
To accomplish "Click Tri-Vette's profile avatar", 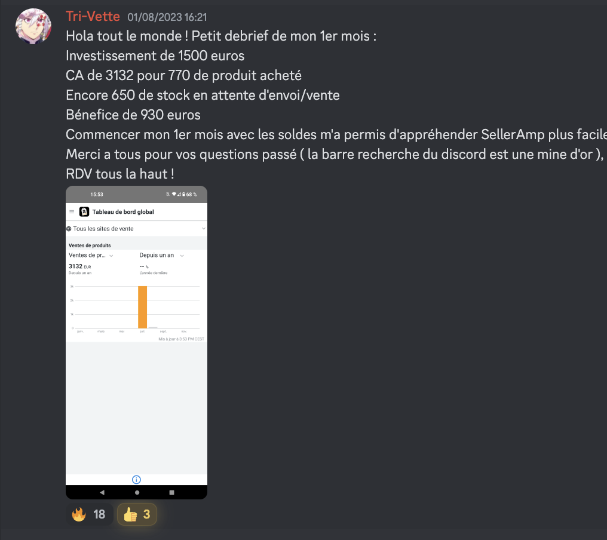I will point(33,26).
